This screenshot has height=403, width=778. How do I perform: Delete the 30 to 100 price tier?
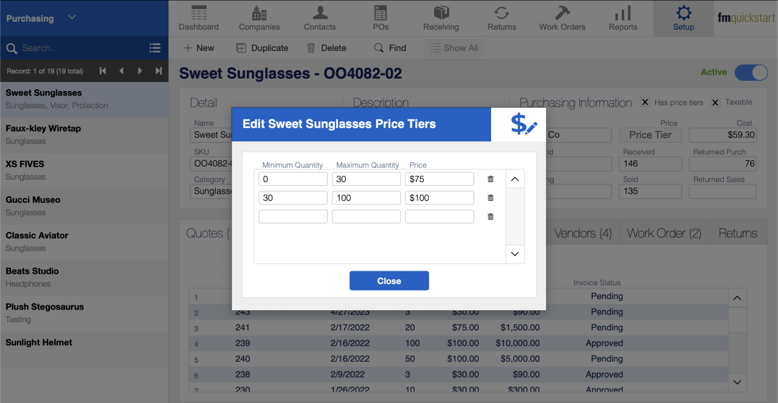pos(491,198)
